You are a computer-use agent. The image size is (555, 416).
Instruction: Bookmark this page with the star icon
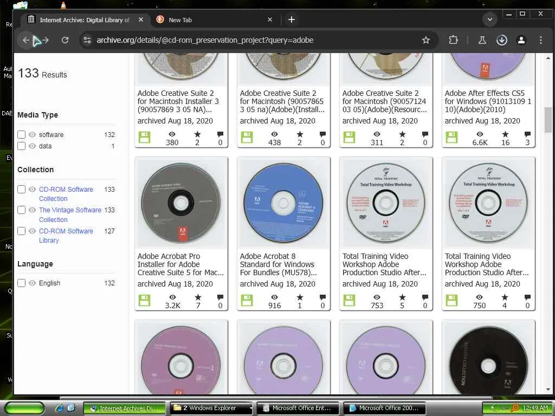426,40
